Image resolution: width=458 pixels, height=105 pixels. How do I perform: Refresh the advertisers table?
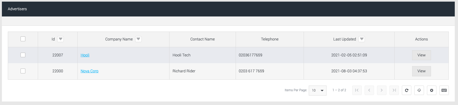click(x=406, y=90)
